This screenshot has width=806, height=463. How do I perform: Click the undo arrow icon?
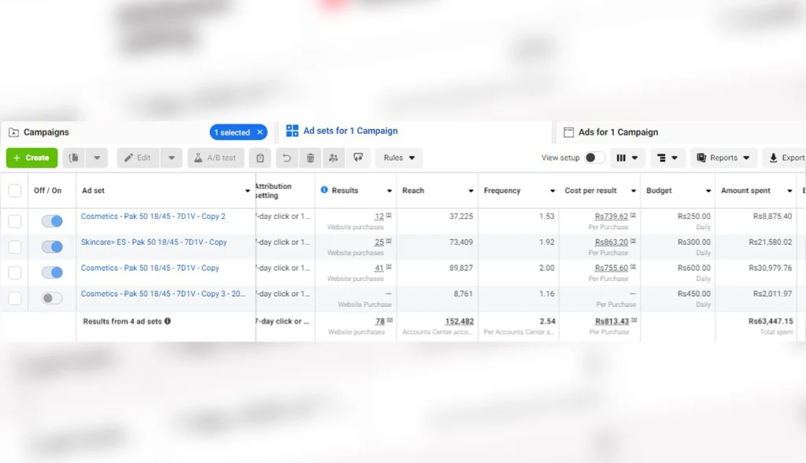287,157
